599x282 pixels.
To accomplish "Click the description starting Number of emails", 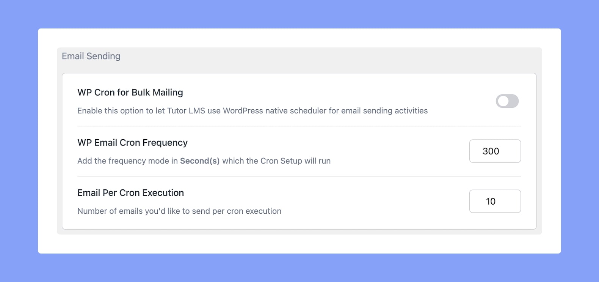I will pyautogui.click(x=179, y=211).
